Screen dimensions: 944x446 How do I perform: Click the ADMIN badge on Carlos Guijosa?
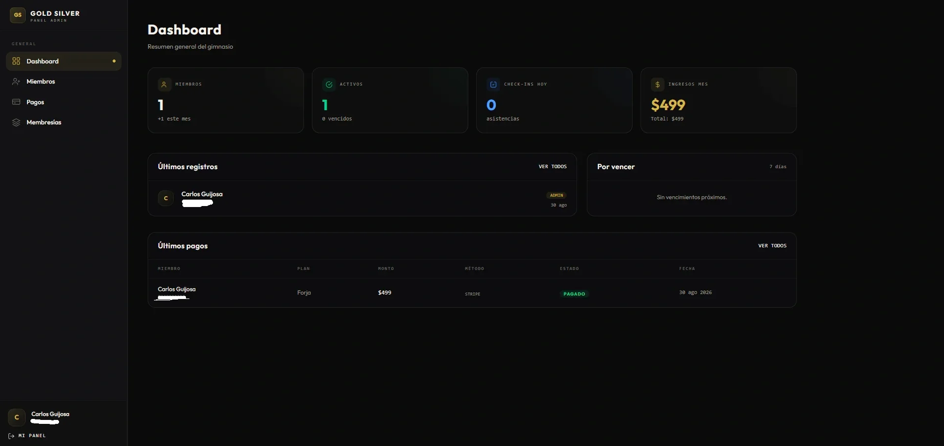point(556,195)
